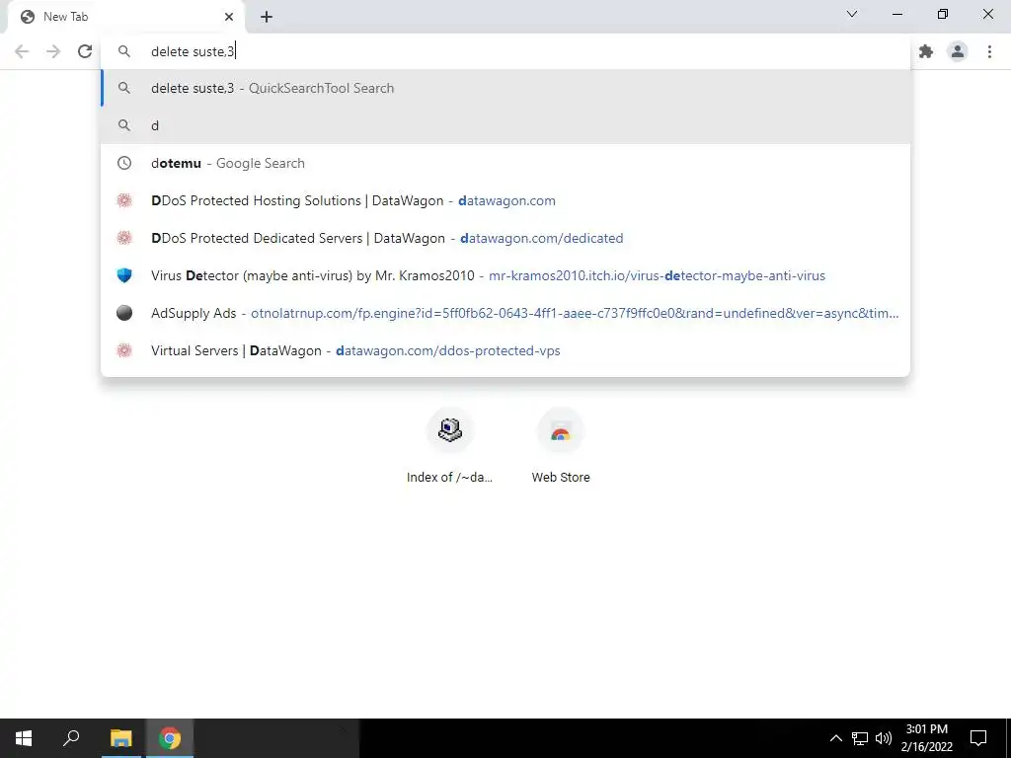The height and width of the screenshot is (758, 1011).
Task: Click datawagon.com/dedicated URL text
Action: (542, 239)
